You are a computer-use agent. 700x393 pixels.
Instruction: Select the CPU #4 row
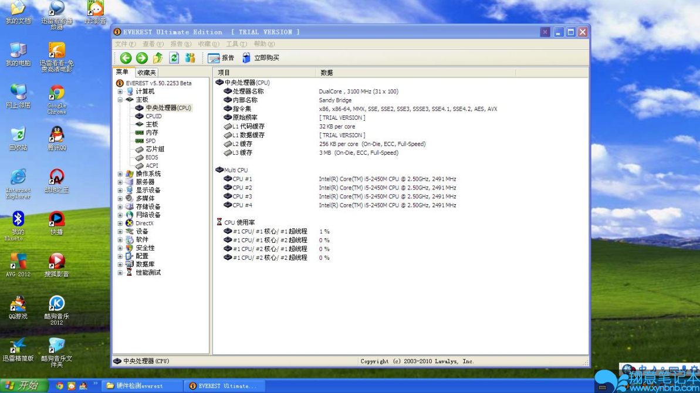(340, 205)
